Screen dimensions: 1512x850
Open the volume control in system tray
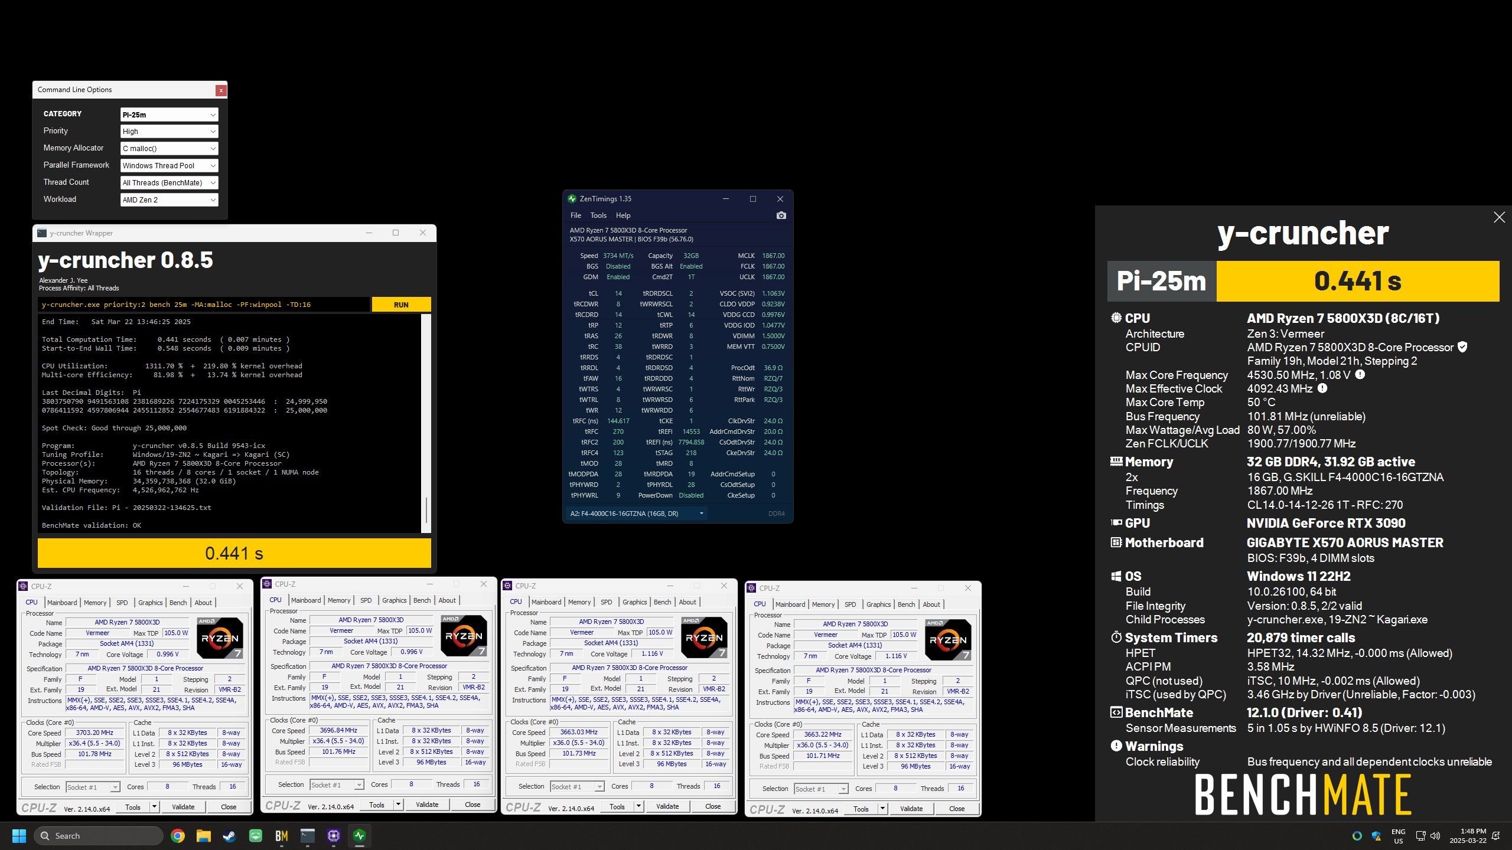1435,836
